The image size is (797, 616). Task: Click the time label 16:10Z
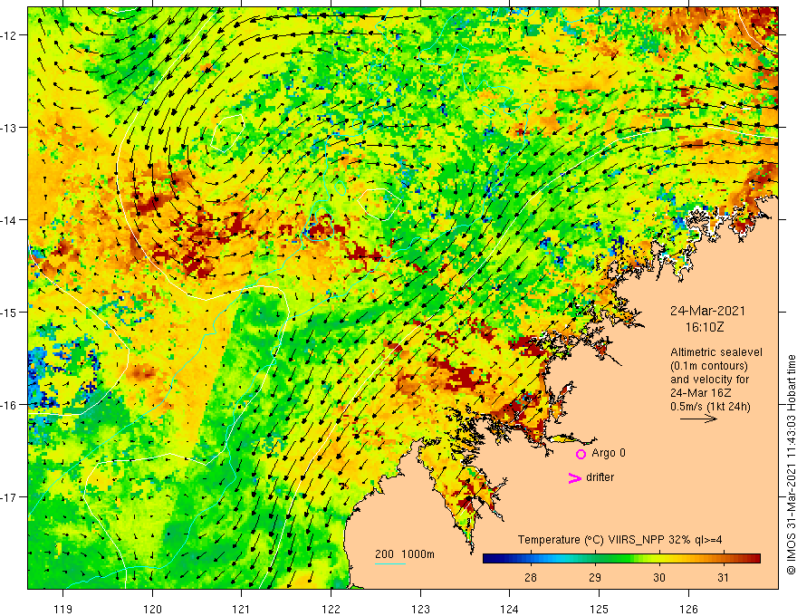(704, 327)
